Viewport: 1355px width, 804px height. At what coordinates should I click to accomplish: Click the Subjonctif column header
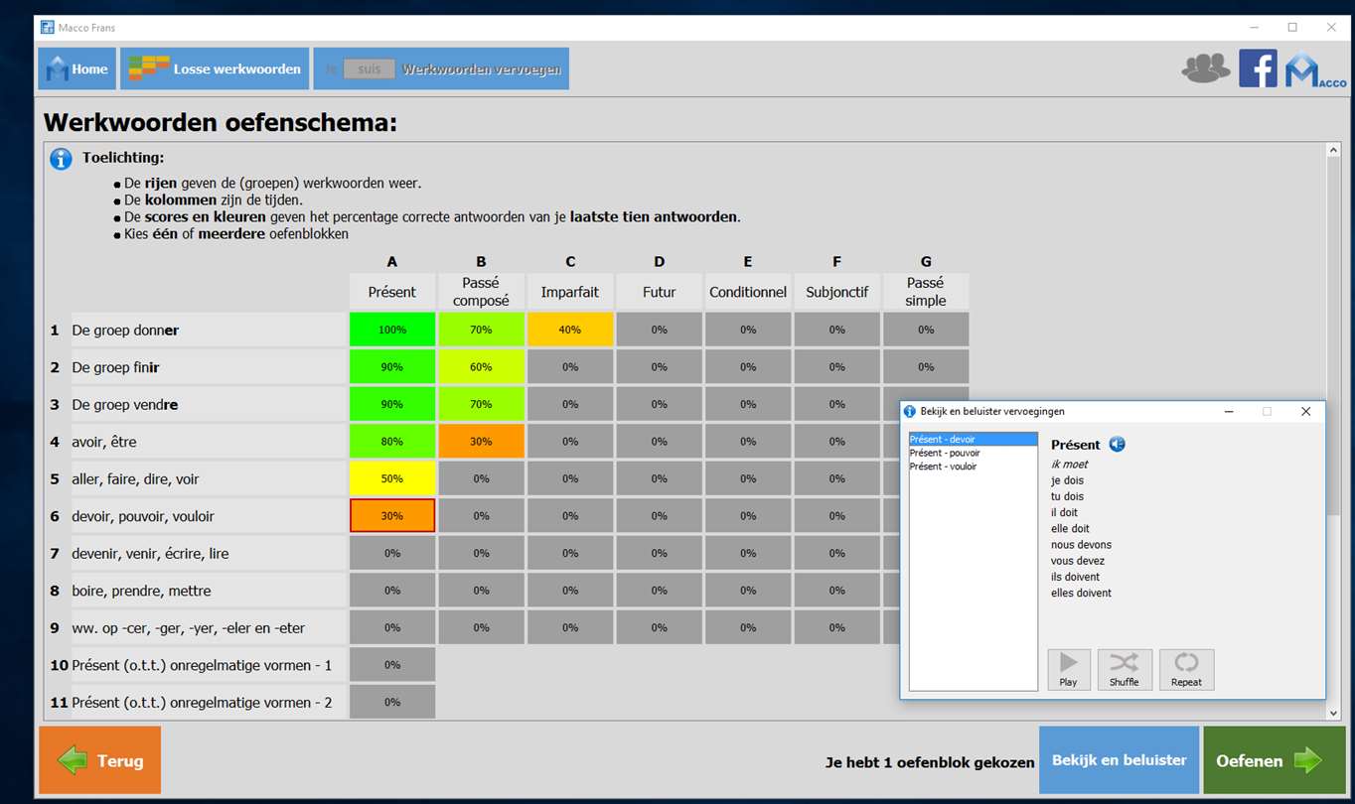836,292
